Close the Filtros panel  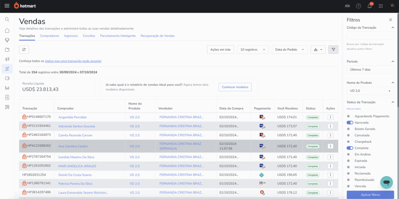click(390, 20)
